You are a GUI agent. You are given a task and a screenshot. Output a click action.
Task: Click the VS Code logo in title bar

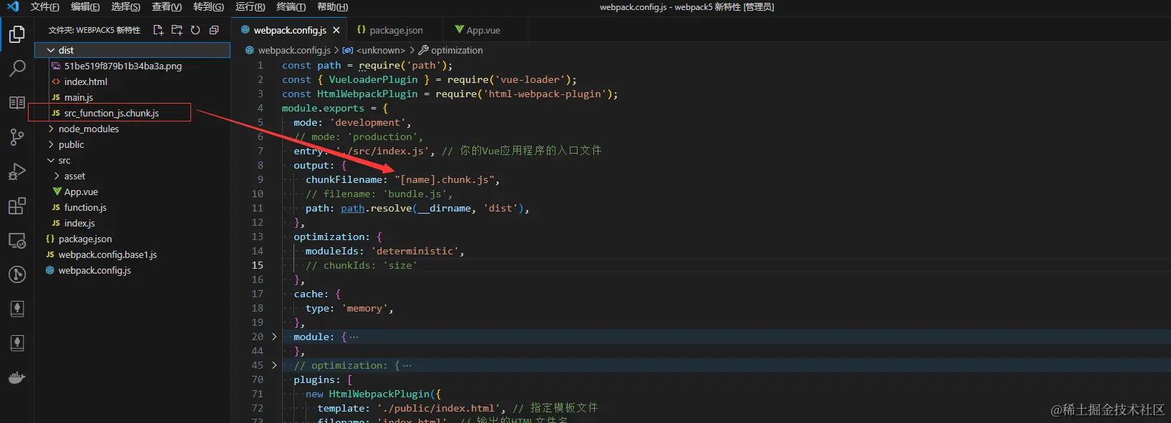13,6
